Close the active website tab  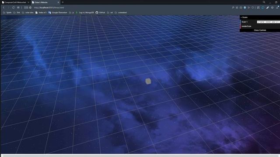coord(58,2)
